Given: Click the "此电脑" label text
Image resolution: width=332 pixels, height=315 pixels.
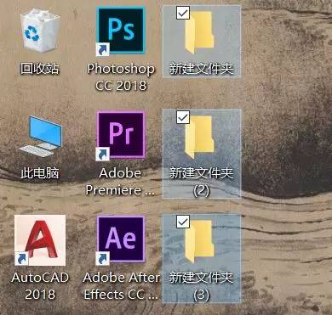Looking at the screenshot, I should [40, 172].
